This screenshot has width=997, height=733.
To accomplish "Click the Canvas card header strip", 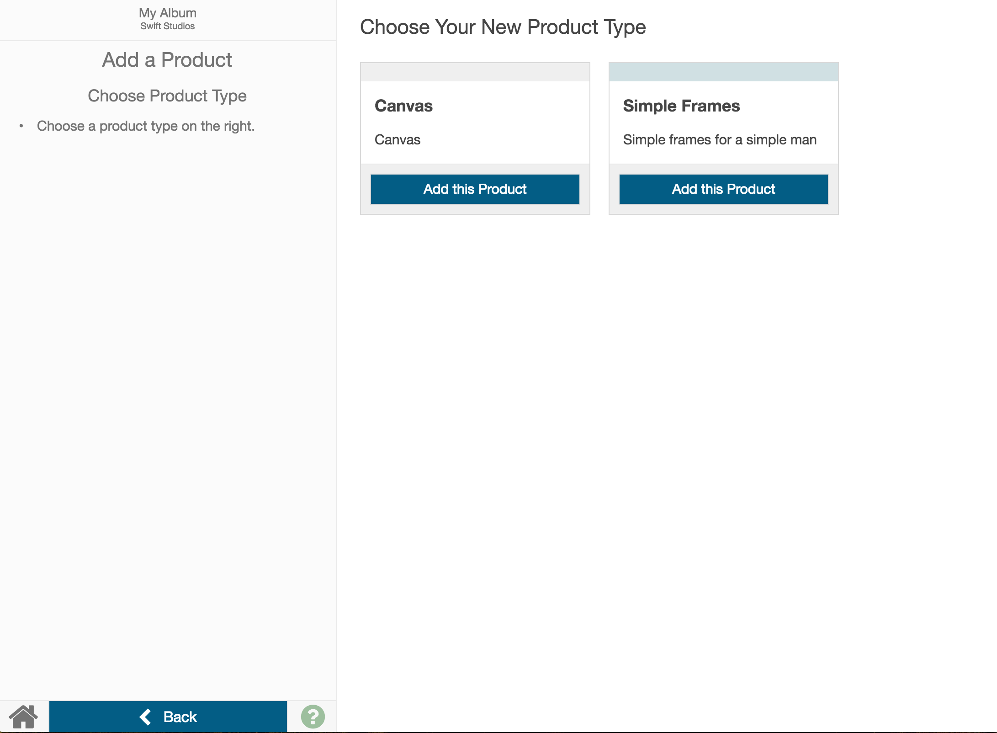I will [475, 72].
